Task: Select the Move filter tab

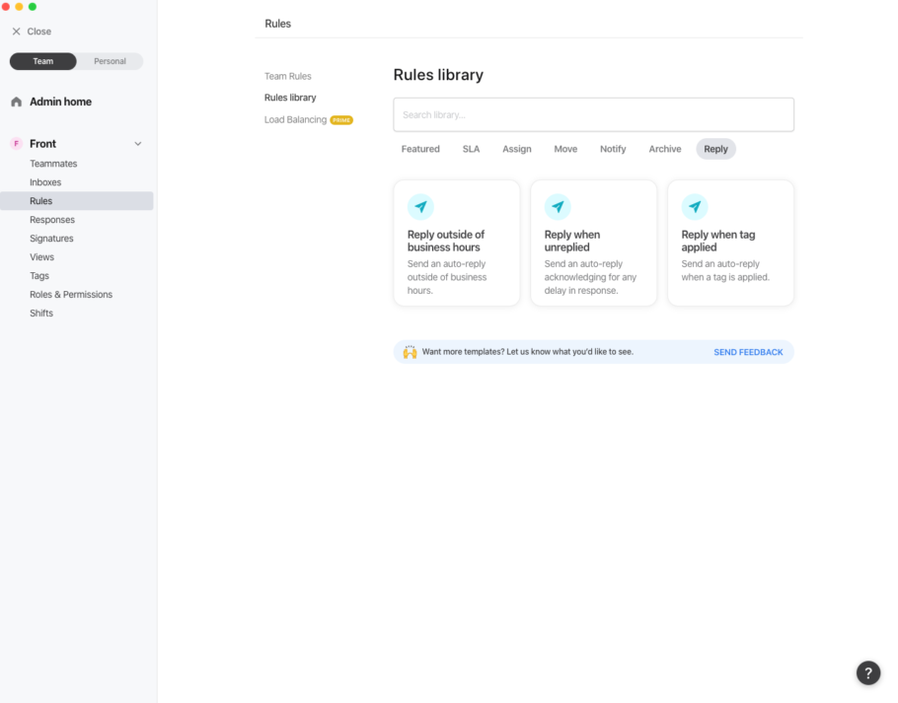Action: pyautogui.click(x=565, y=149)
